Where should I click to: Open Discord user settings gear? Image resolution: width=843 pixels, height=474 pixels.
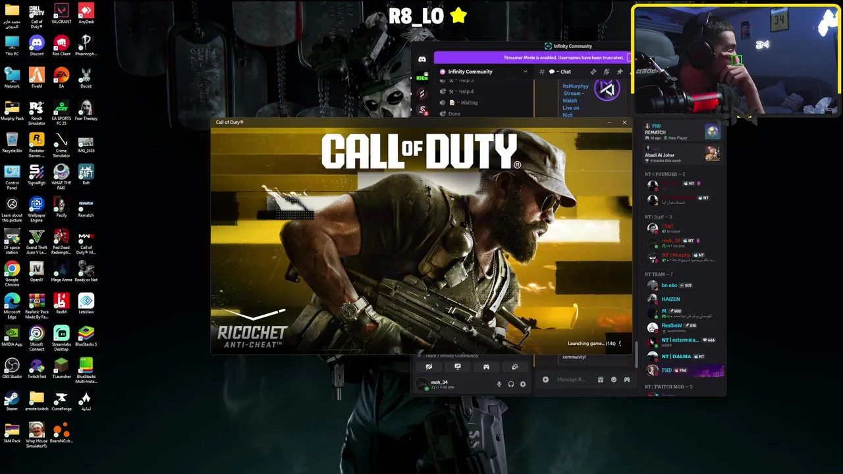click(523, 384)
